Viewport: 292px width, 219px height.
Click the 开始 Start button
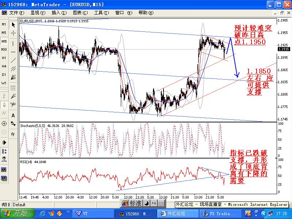[18, 214]
